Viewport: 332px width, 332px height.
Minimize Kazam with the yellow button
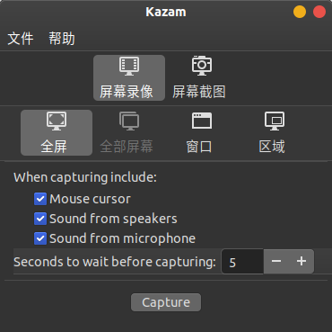point(300,13)
